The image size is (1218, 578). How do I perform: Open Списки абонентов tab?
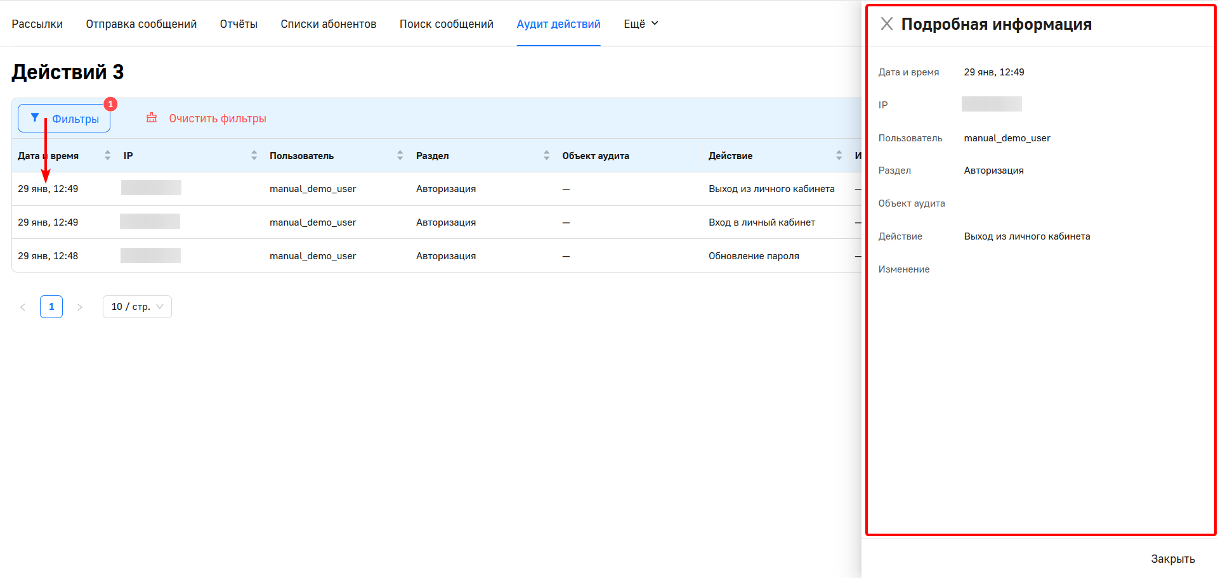point(328,24)
